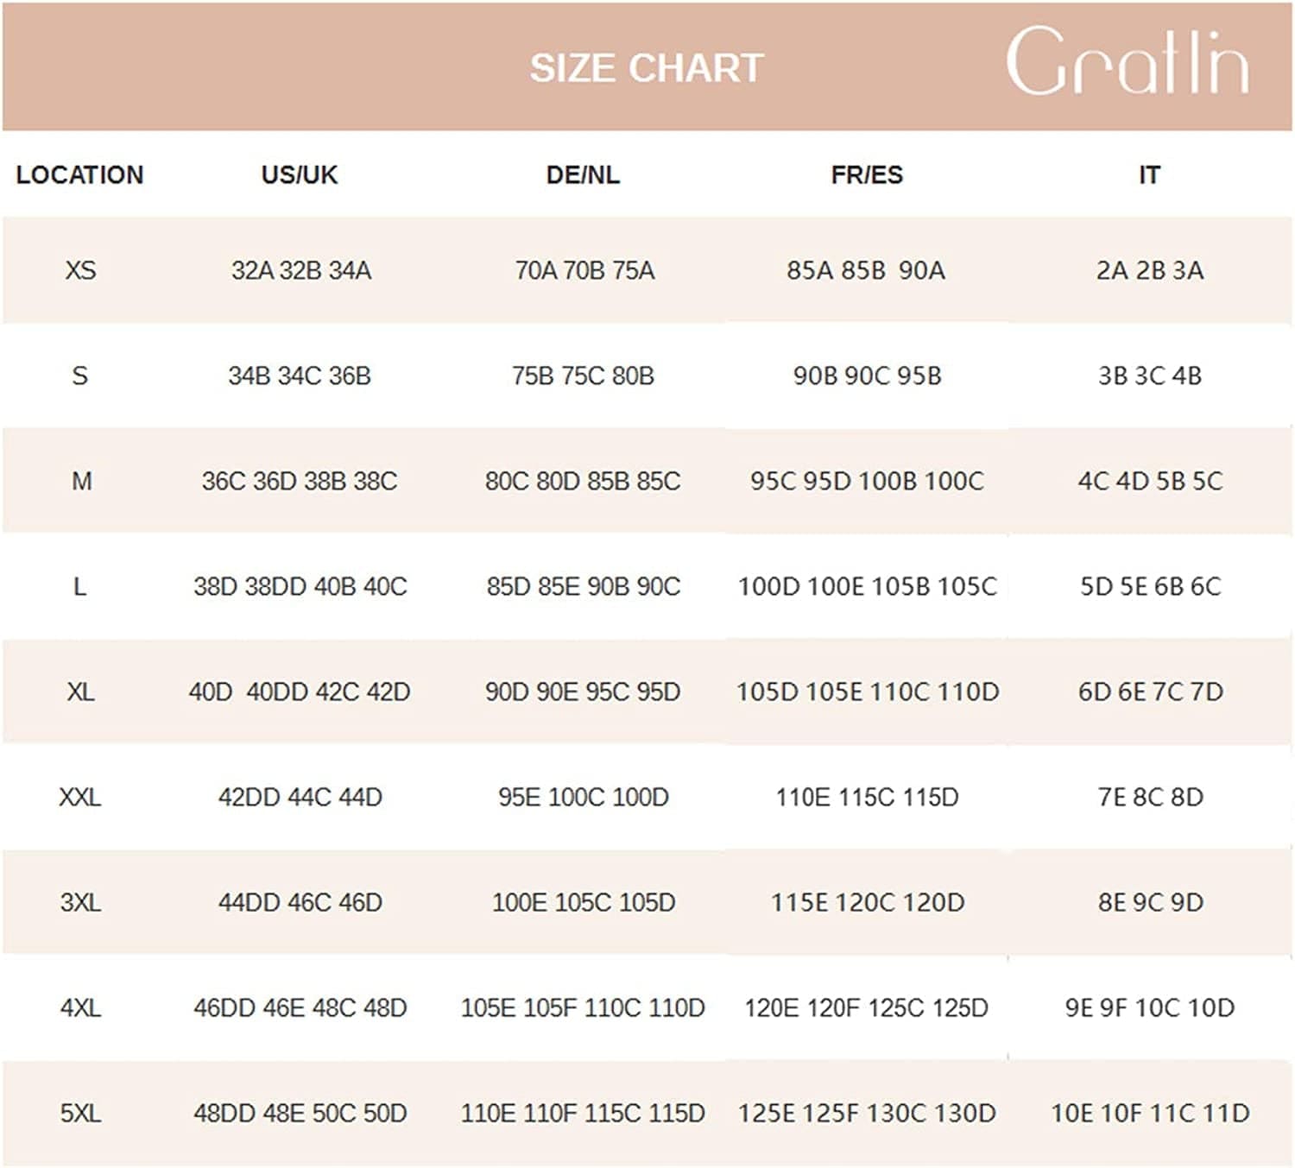Select the US/UK column header
The image size is (1295, 1168).
pyautogui.click(x=300, y=174)
